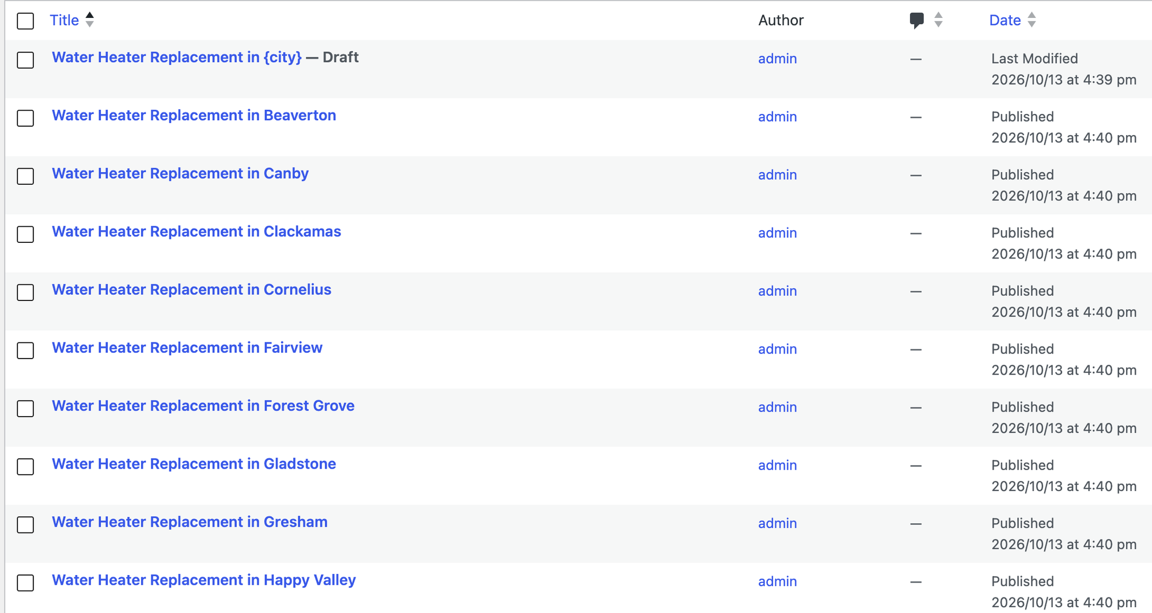This screenshot has width=1152, height=613.
Task: Open Water Heater Replacement in Cornelius
Action: [192, 290]
